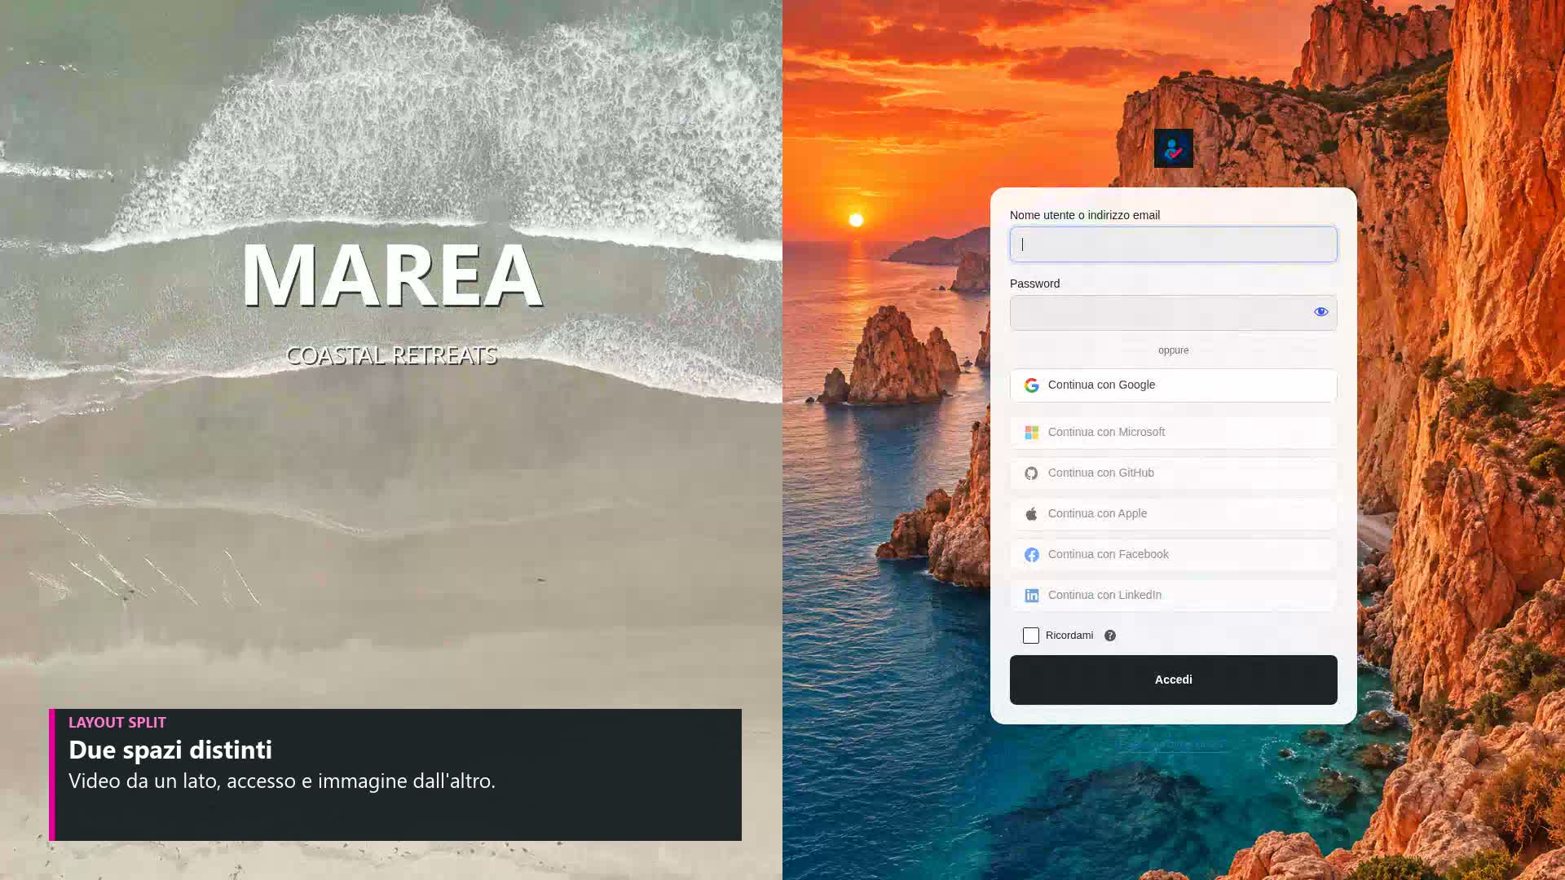Click the LinkedIn logo icon
This screenshot has height=880, width=1565.
click(x=1031, y=596)
